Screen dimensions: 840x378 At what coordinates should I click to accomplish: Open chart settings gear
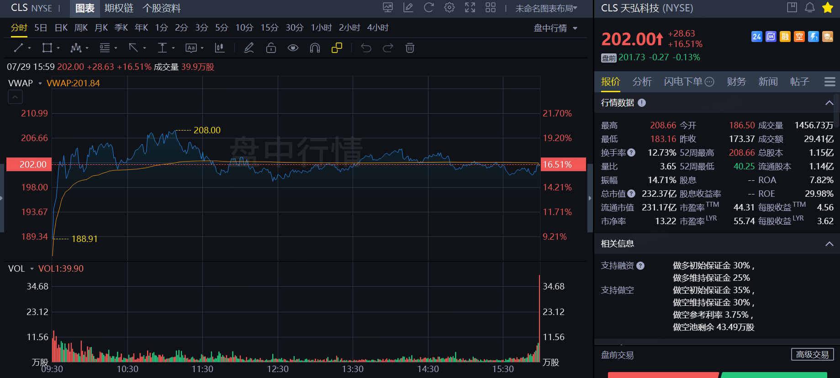[x=449, y=7]
